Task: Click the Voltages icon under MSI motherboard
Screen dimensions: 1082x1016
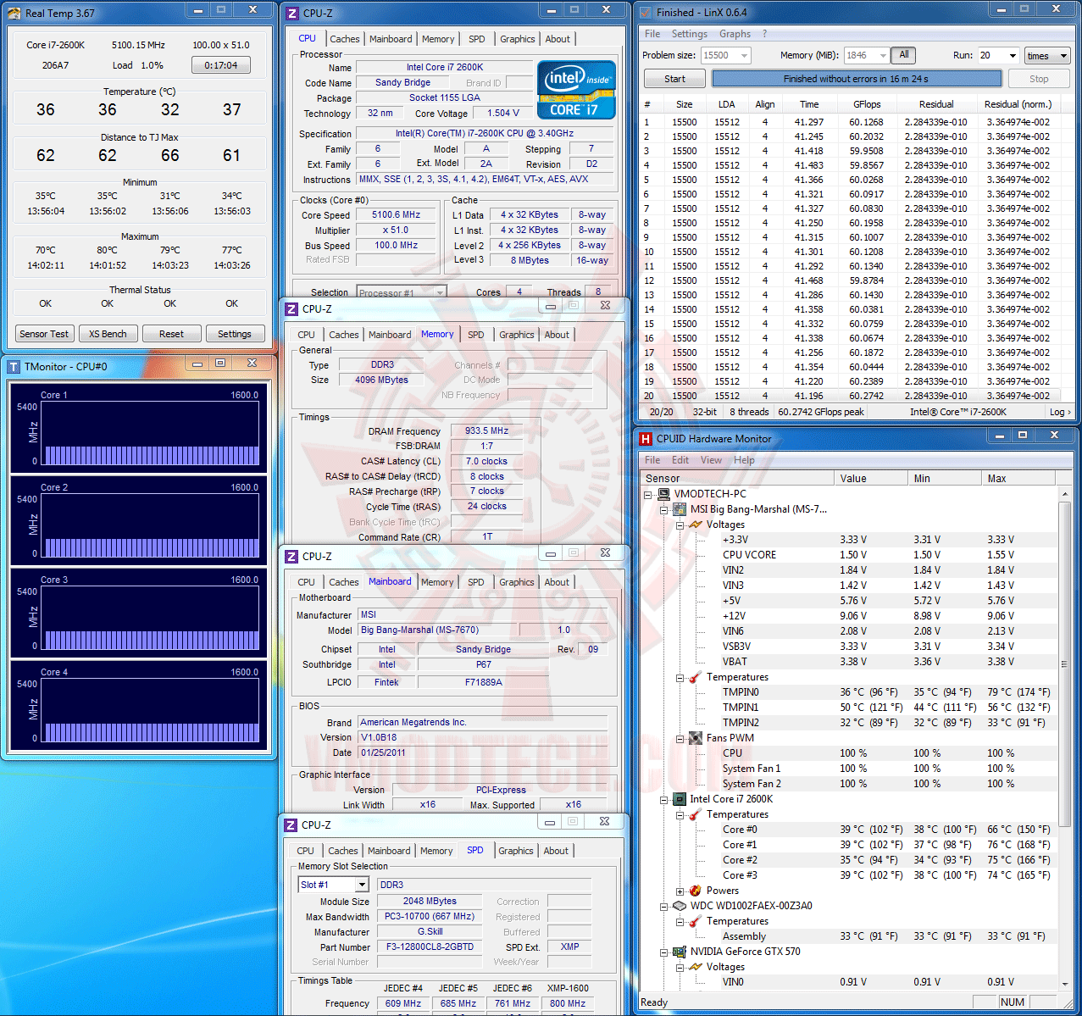Action: click(695, 525)
